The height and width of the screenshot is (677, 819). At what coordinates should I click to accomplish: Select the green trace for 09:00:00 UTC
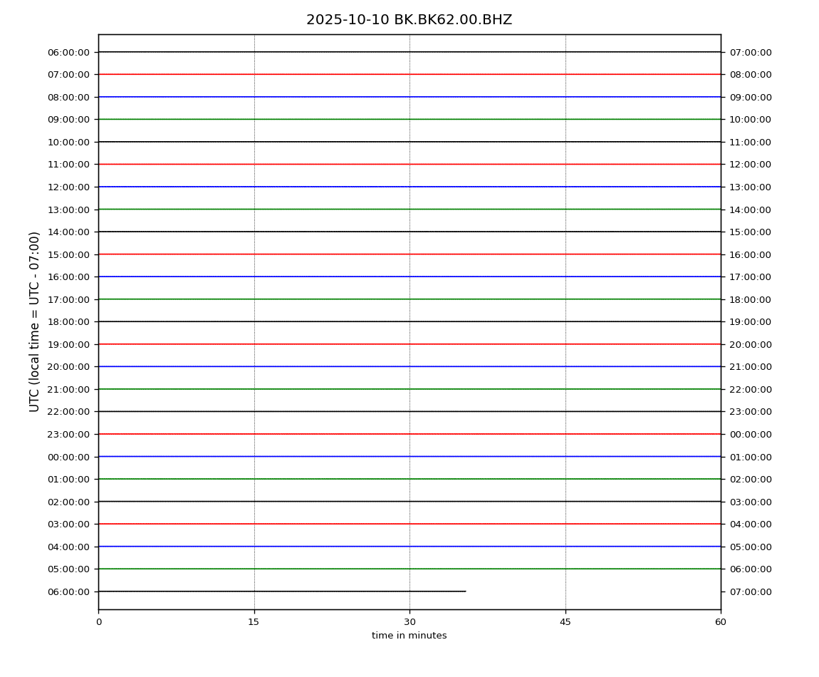[409, 119]
